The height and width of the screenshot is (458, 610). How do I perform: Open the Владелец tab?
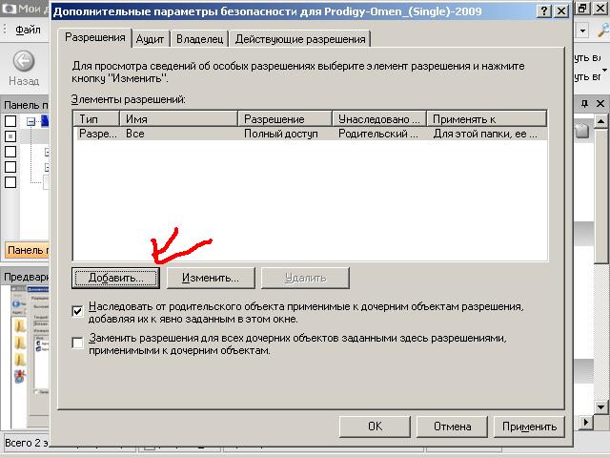[199, 38]
